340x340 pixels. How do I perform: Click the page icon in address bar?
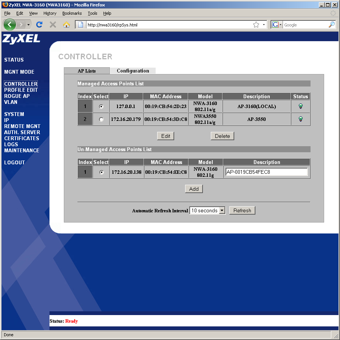(x=81, y=25)
